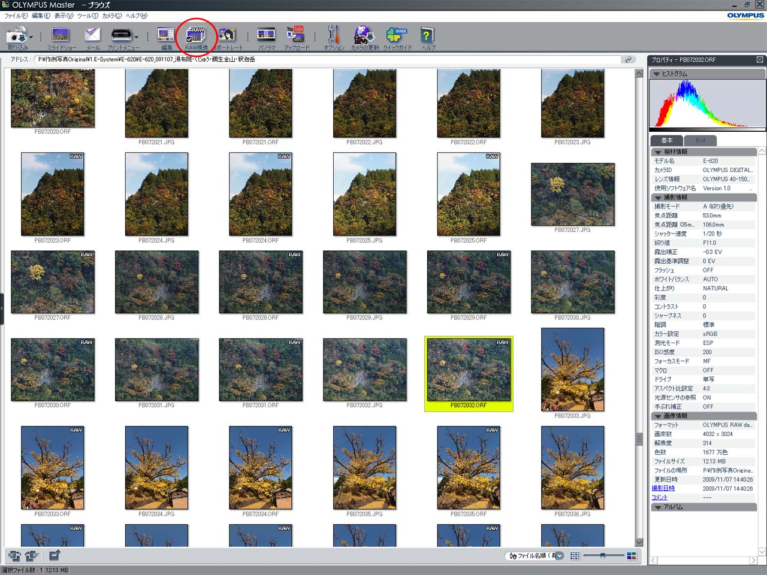Close the Properties panel with its X

tap(760, 60)
